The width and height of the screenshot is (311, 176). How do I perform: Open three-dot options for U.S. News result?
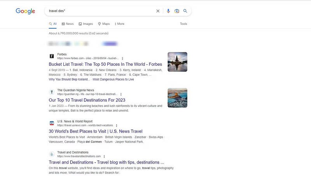(116, 125)
